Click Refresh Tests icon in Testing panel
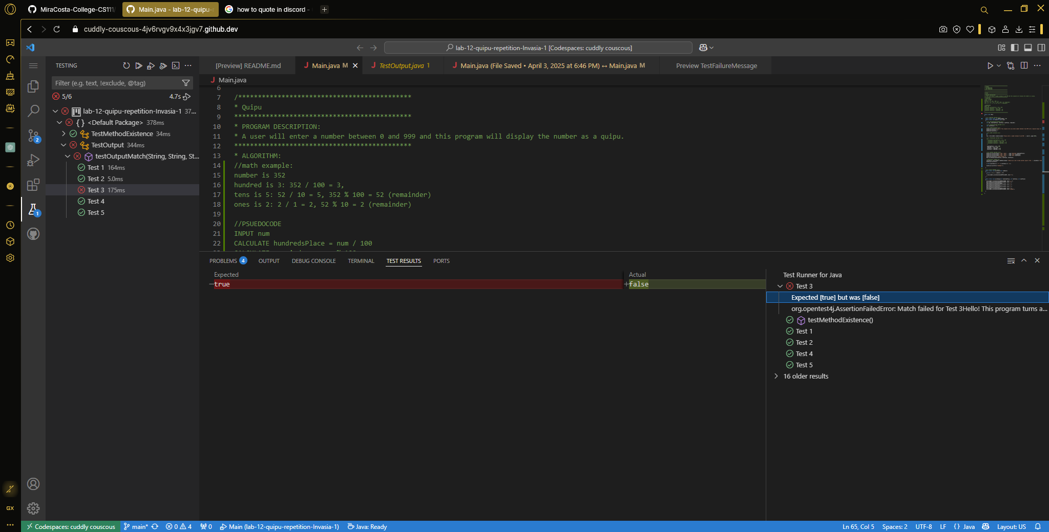Viewport: 1049px width, 532px height. [127, 65]
